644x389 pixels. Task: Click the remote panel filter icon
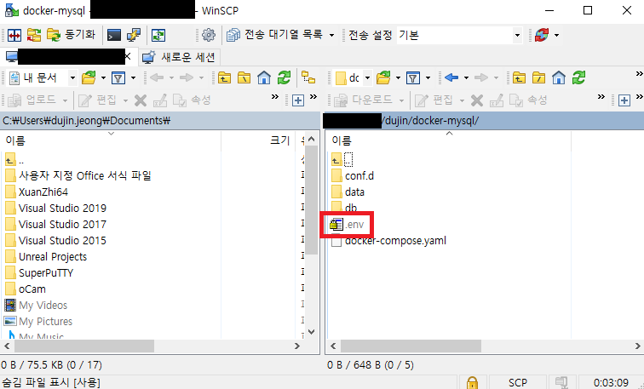413,77
